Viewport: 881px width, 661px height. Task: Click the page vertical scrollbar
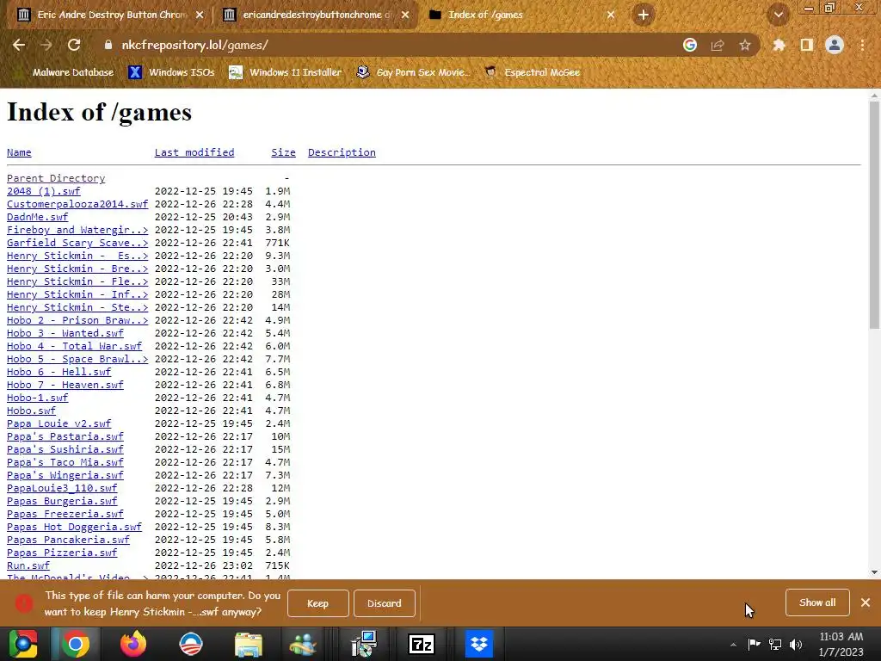[x=874, y=214]
